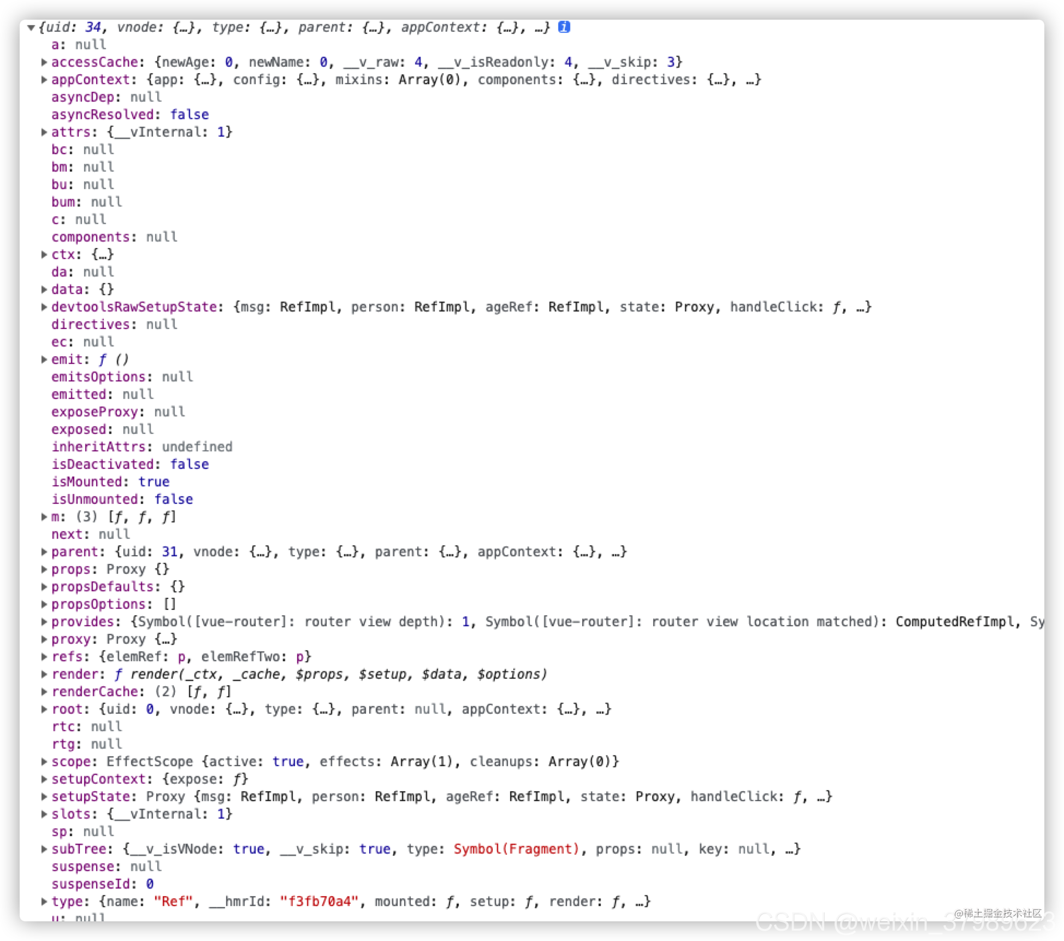The width and height of the screenshot is (1064, 941).
Task: Expand the emit function entry
Action: 45,359
